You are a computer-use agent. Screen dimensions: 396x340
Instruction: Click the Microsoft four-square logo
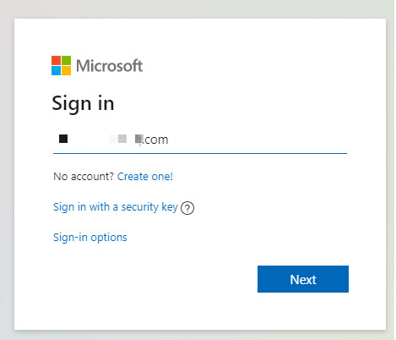pyautogui.click(x=61, y=66)
